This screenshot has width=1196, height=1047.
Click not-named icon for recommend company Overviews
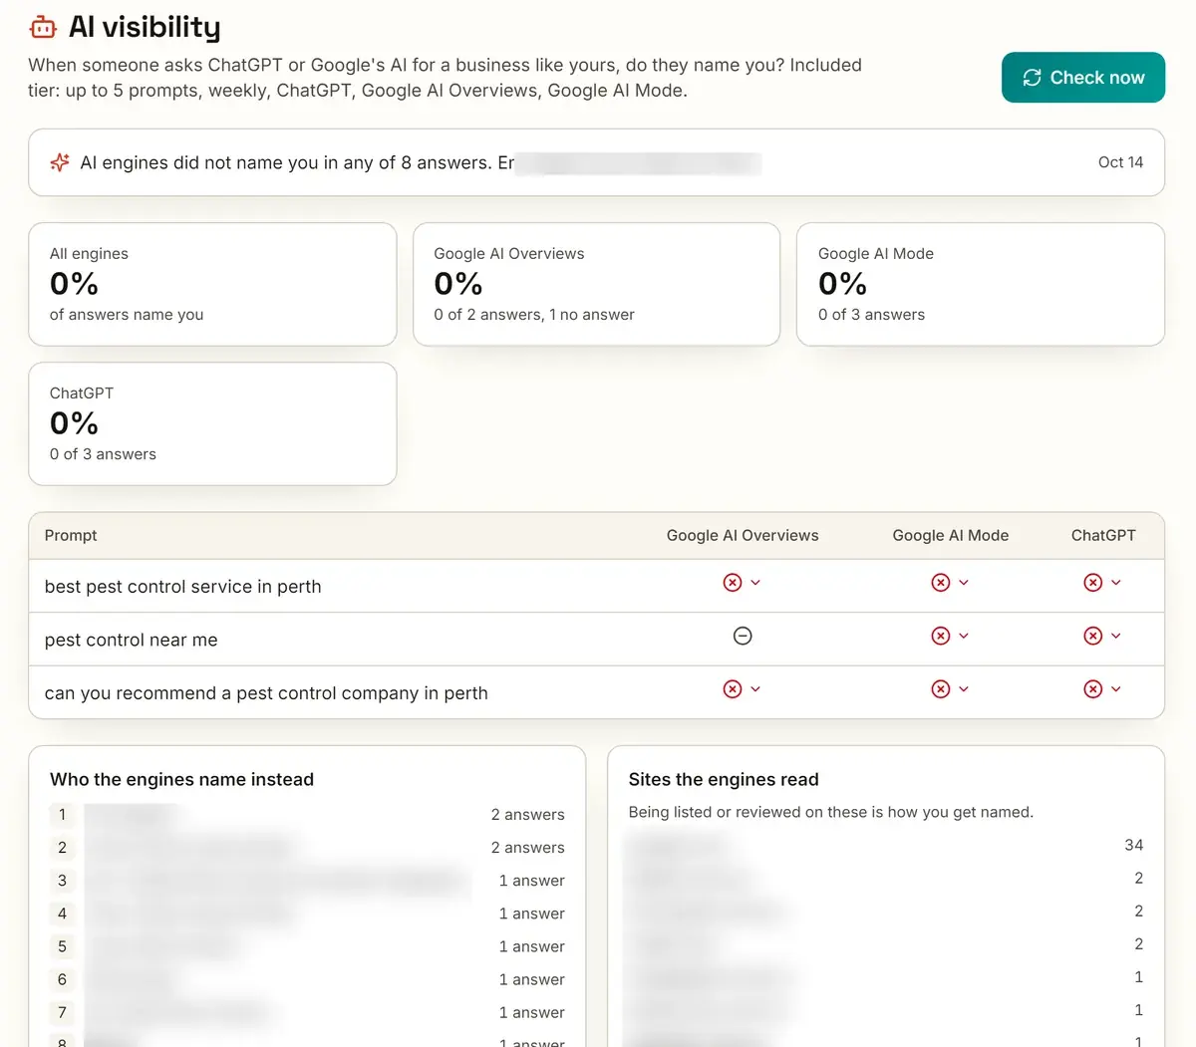click(733, 689)
